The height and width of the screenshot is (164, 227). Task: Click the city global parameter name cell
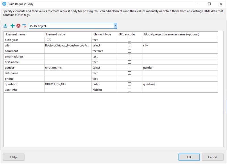coord(180,45)
